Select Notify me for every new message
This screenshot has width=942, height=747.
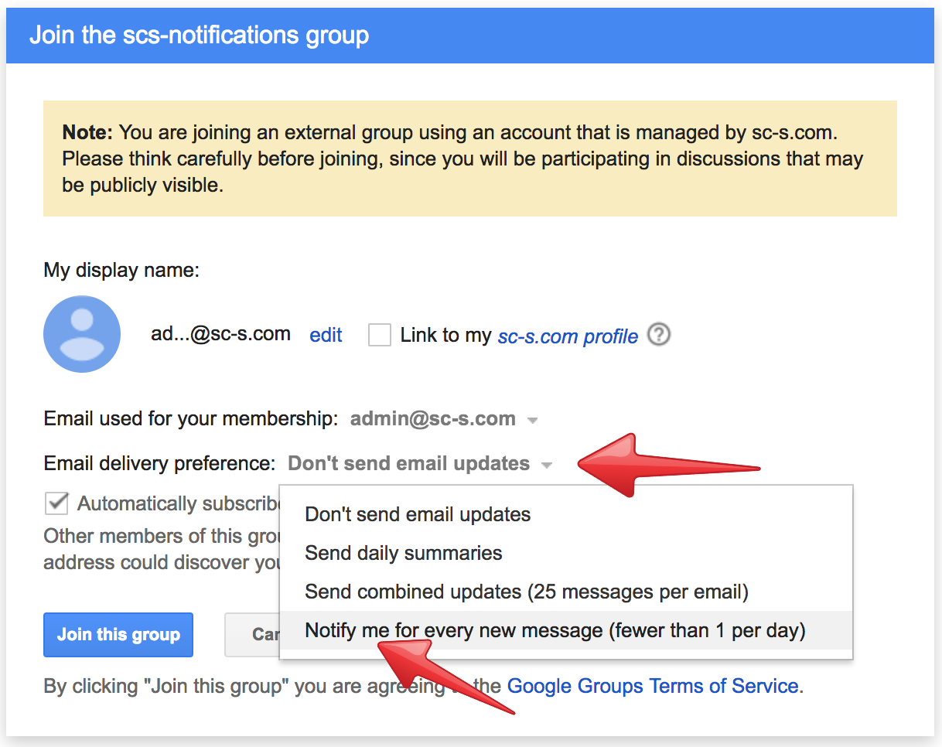pos(555,631)
